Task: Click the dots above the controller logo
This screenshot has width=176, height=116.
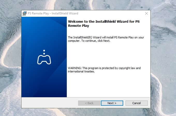Action: pos(44,52)
